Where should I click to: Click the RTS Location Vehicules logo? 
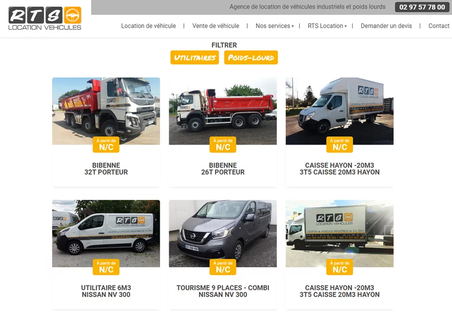click(x=45, y=18)
